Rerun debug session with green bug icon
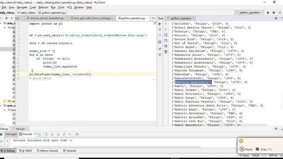The height and width of the screenshot is (159, 283). click(1, 134)
